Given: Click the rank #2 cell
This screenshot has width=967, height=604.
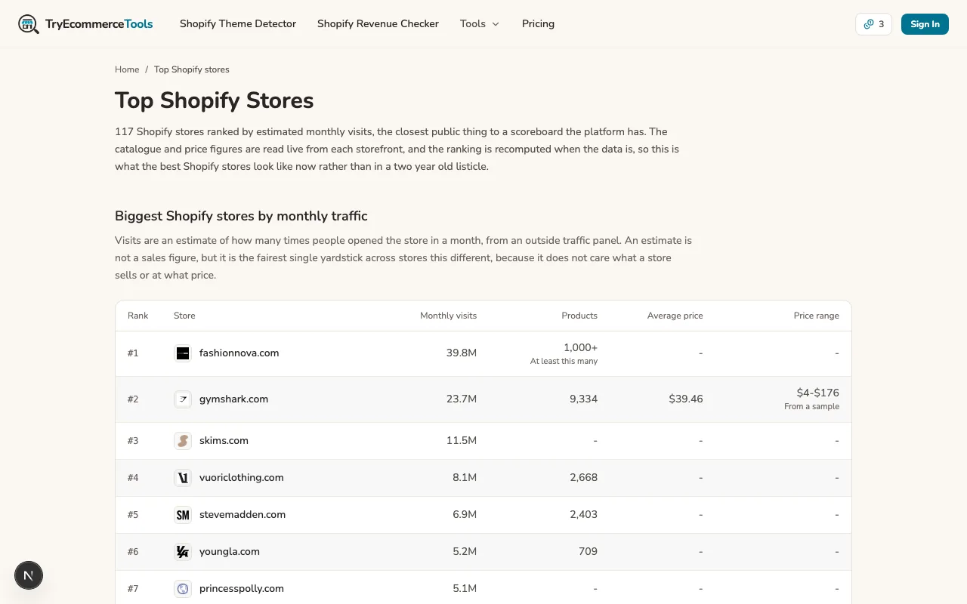Looking at the screenshot, I should tap(133, 399).
